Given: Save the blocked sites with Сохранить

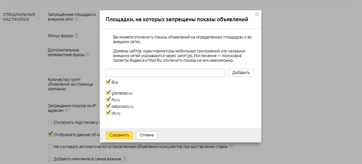Looking at the screenshot, I should 119,135.
